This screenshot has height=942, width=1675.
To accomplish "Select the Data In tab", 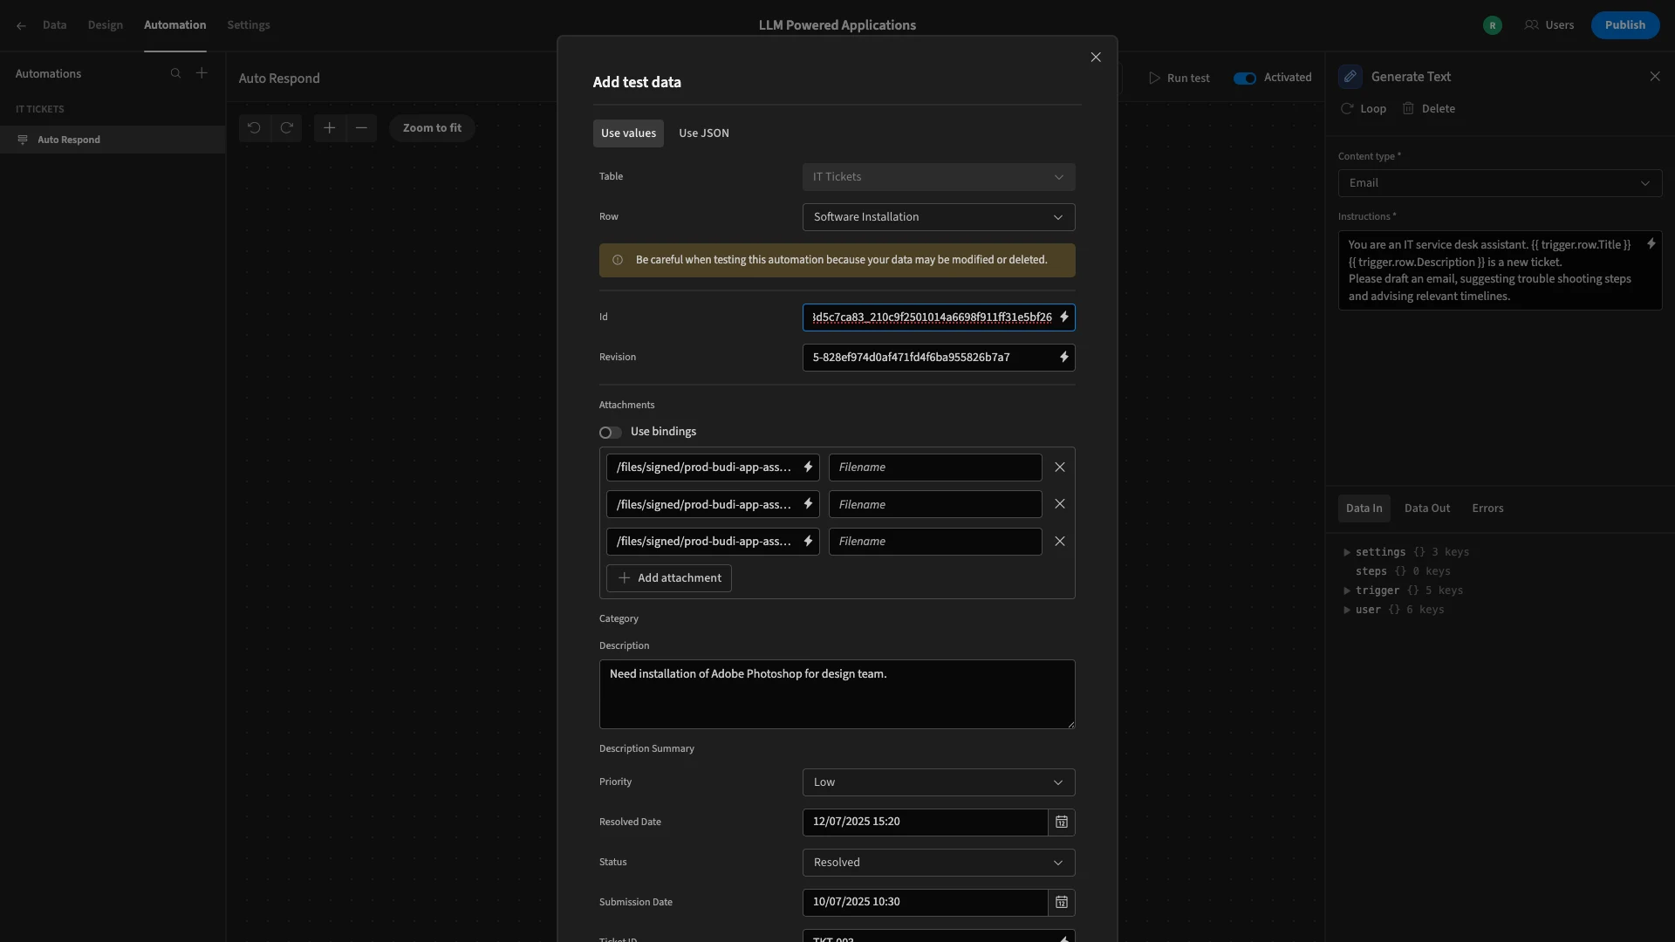I will click(1364, 509).
